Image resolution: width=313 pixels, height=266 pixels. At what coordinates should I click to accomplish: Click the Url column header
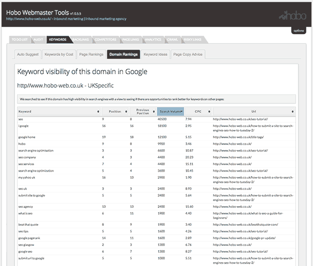(x=254, y=112)
